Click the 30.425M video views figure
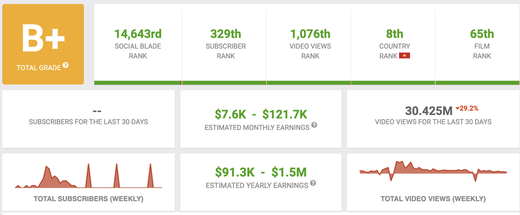This screenshot has width=520, height=215. pos(429,111)
